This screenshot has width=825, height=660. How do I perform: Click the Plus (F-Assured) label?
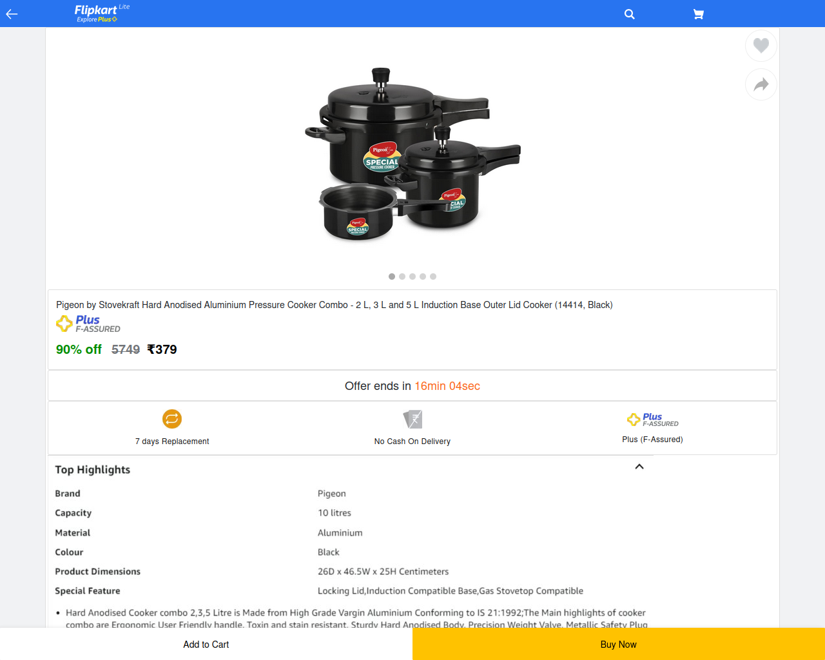[652, 440]
